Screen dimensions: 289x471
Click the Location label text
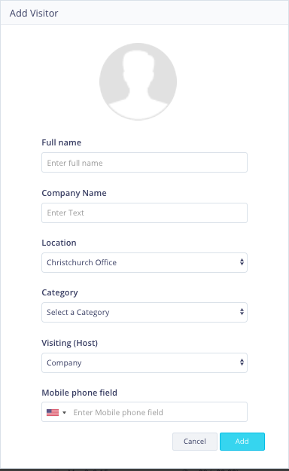(x=59, y=243)
